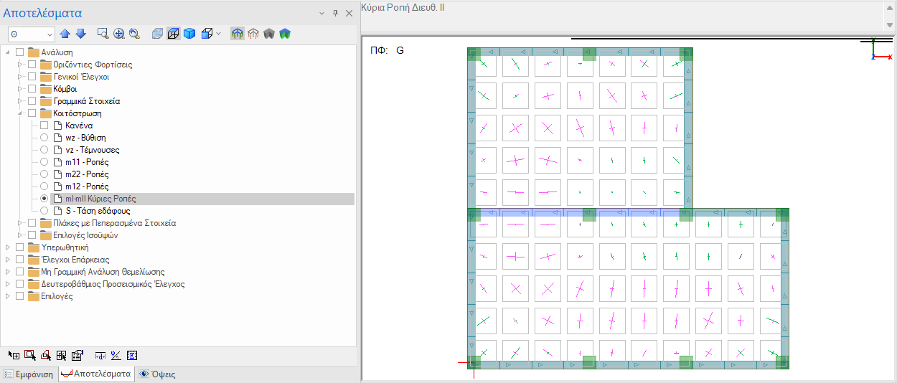Switch to transparent wireframe cube view
The width and height of the screenshot is (897, 383).
(158, 34)
